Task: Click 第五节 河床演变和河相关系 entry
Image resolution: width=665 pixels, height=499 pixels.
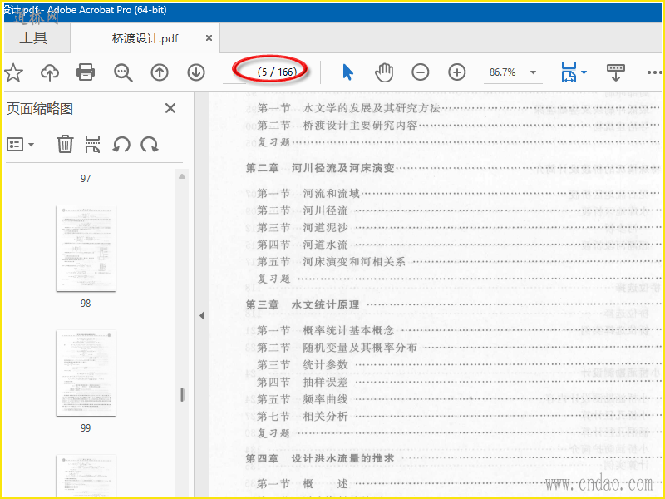Action: 331,261
